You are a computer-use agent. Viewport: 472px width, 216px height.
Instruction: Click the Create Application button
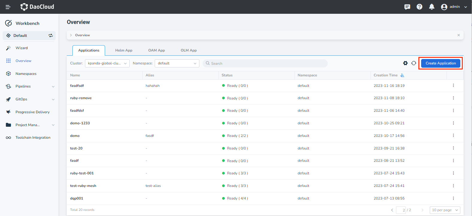click(x=441, y=63)
